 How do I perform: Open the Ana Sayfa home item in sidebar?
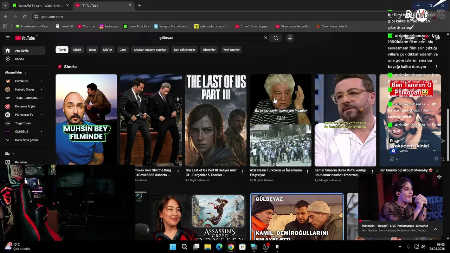tap(24, 51)
